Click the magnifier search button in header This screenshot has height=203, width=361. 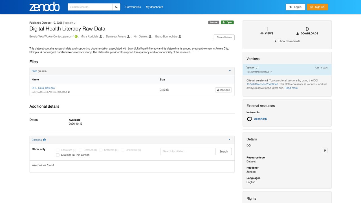[x=116, y=7]
